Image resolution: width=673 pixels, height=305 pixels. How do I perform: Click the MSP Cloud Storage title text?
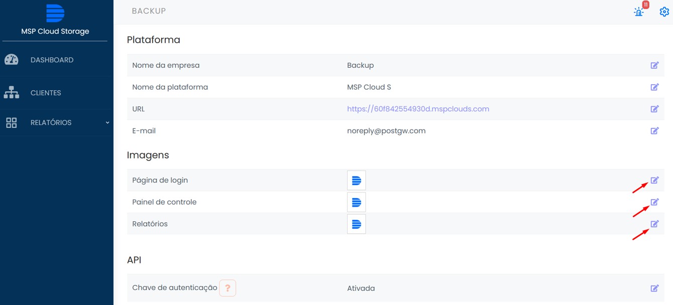[x=55, y=31]
